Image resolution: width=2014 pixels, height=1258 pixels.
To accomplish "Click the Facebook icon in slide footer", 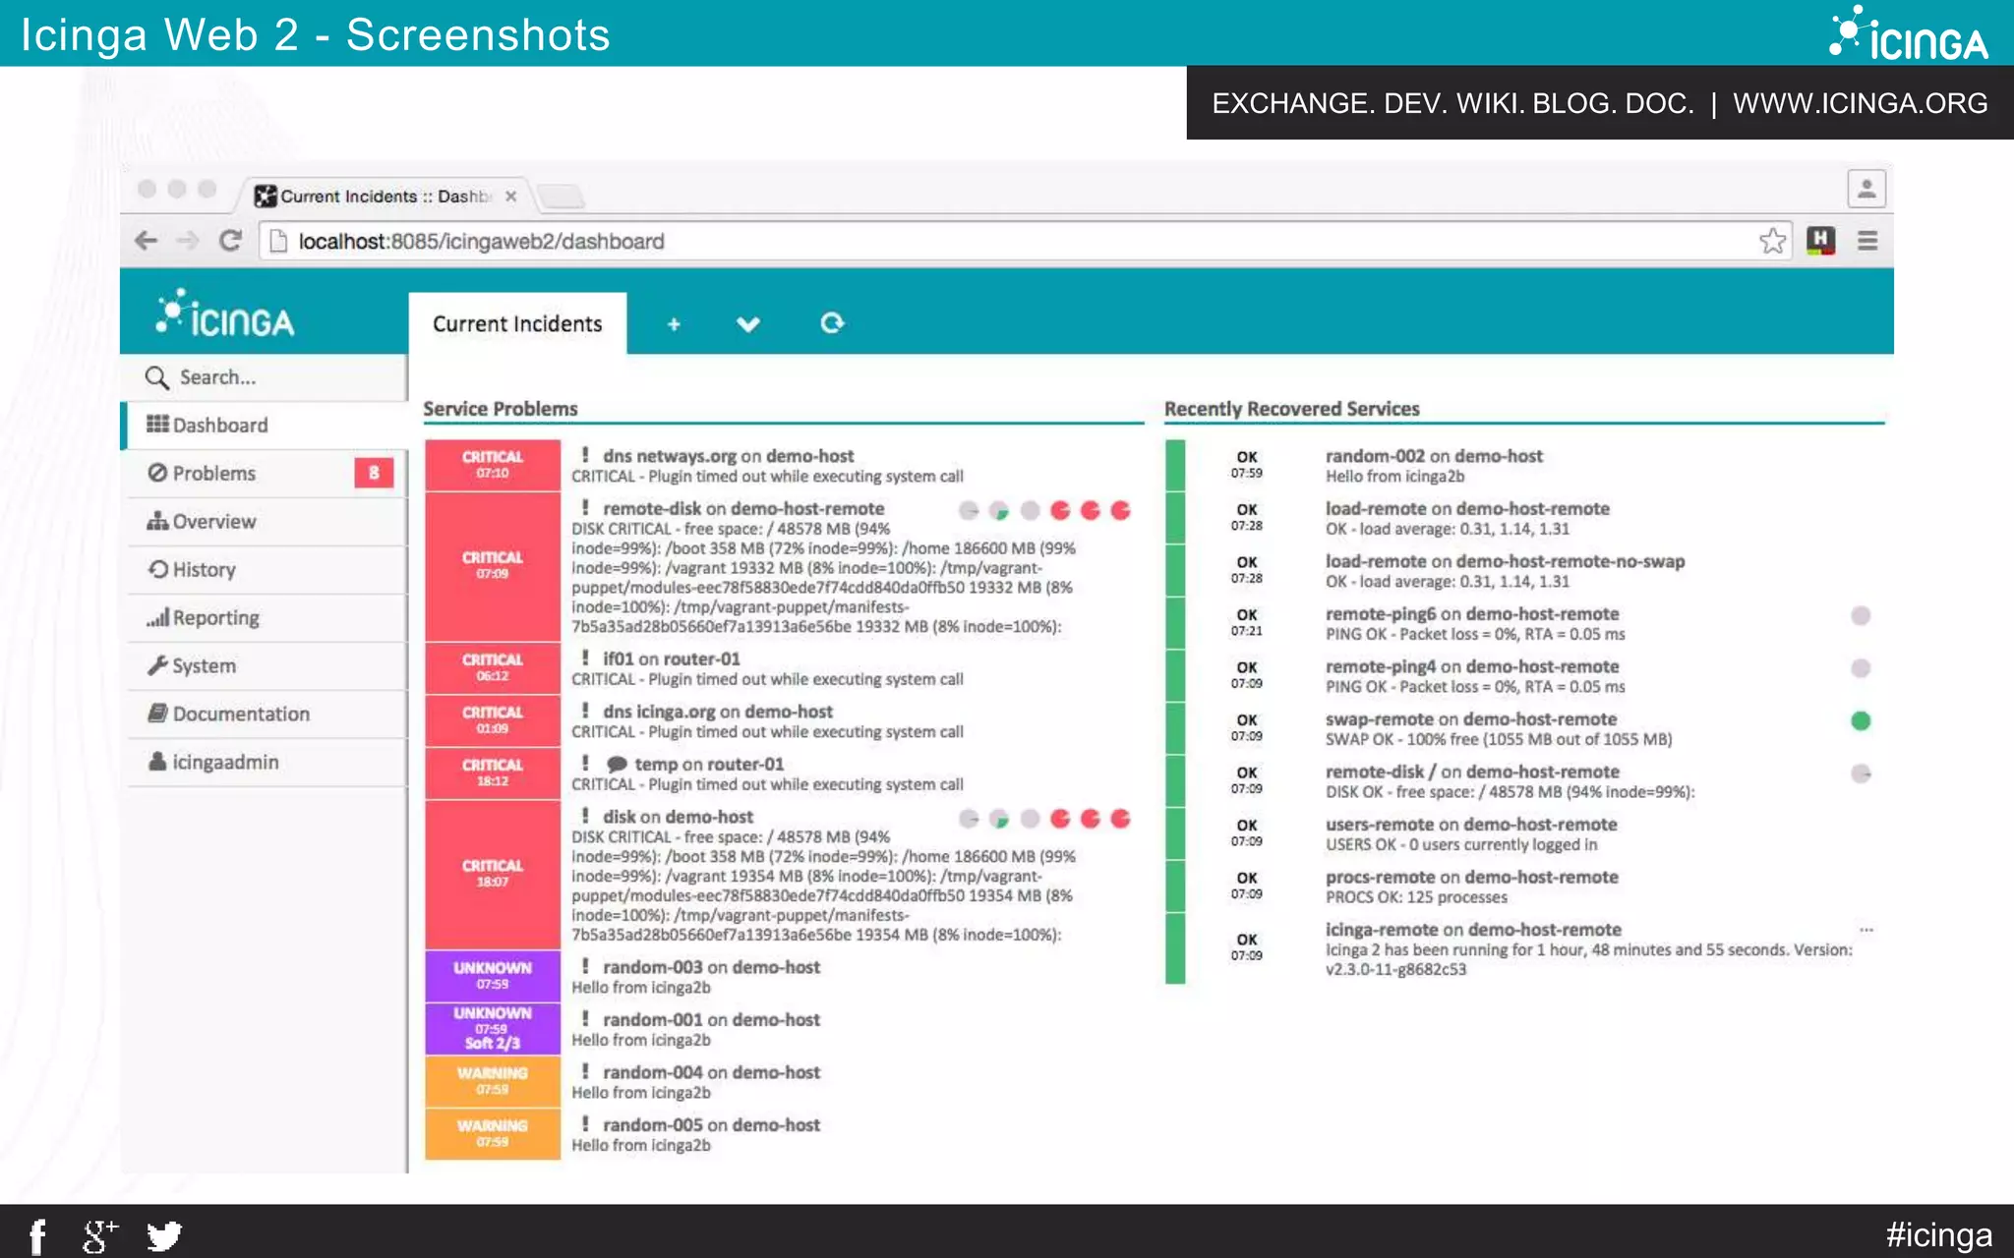I will pos(37,1236).
